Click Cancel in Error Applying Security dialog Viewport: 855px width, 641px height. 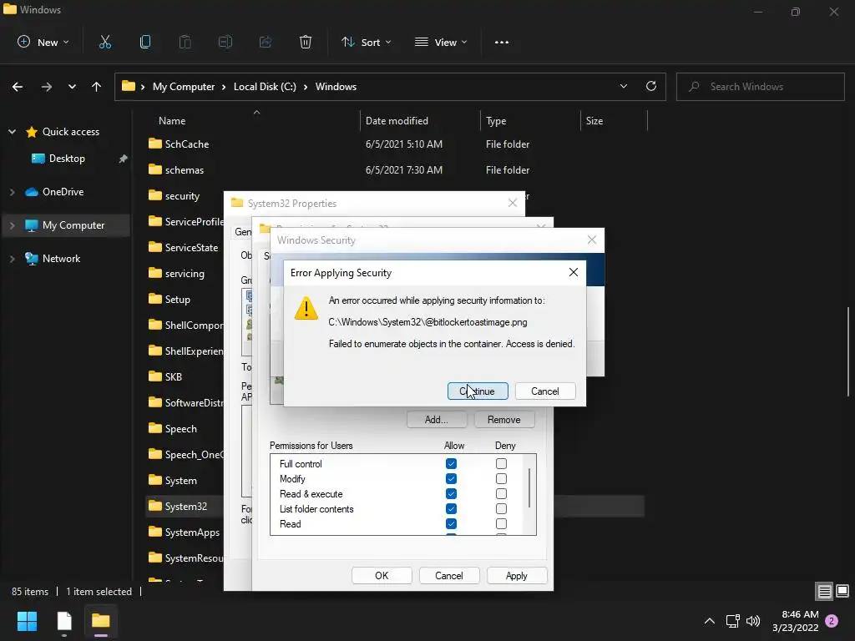click(544, 391)
